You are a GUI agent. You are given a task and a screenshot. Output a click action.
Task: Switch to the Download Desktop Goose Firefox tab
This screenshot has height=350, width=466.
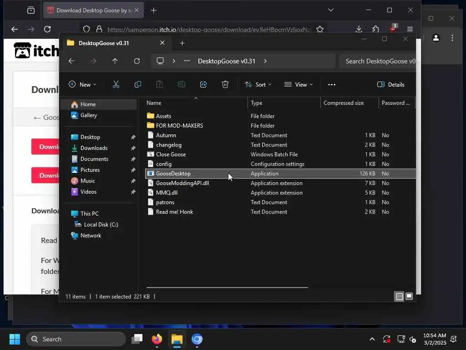(94, 10)
